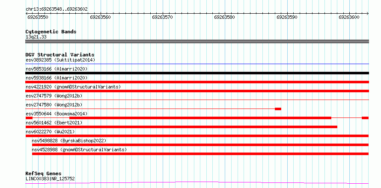Viewport: 381px width, 188px height.
Task: Click the black nsv5853166 variant bar
Action: point(197,73)
